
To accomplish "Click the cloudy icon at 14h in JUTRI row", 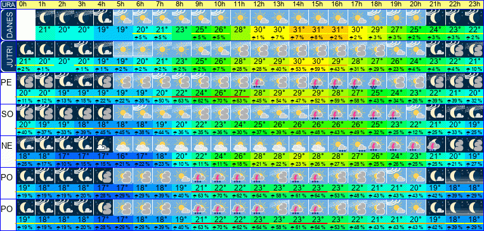I will pos(299,49).
